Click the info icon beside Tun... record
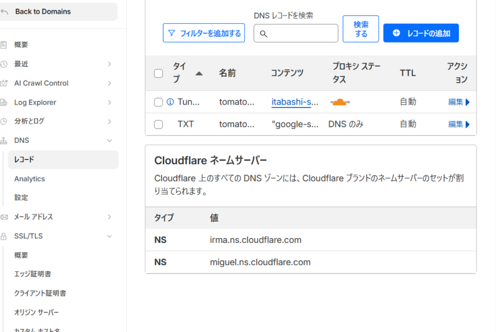This screenshot has height=332, width=496. pyautogui.click(x=170, y=102)
